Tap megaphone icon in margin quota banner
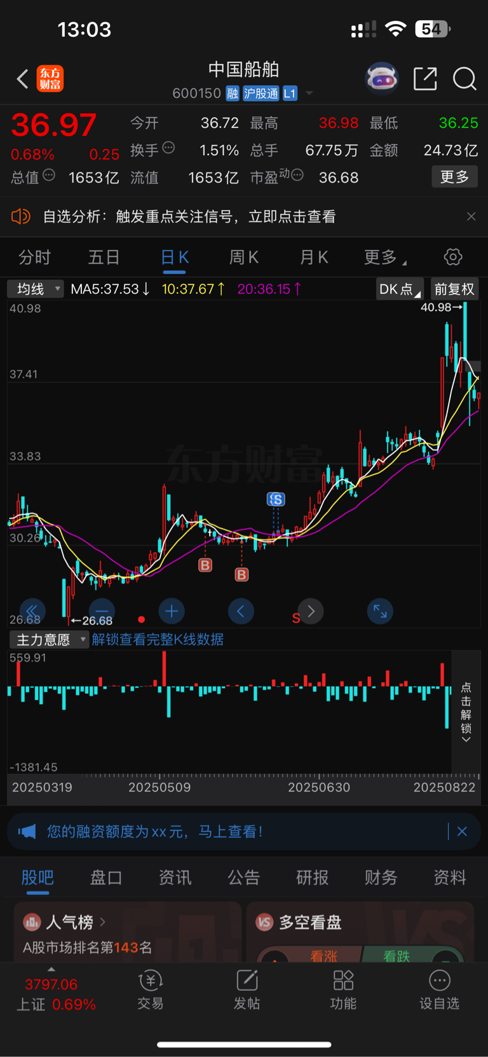This screenshot has height=1057, width=488. pos(27,832)
